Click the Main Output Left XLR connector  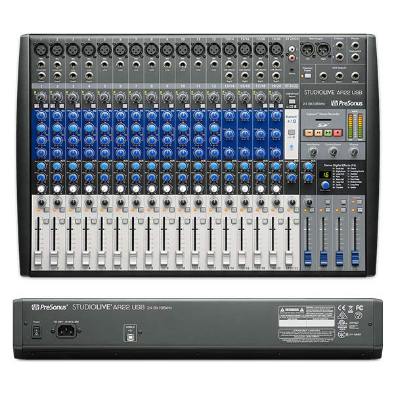[x=308, y=49]
